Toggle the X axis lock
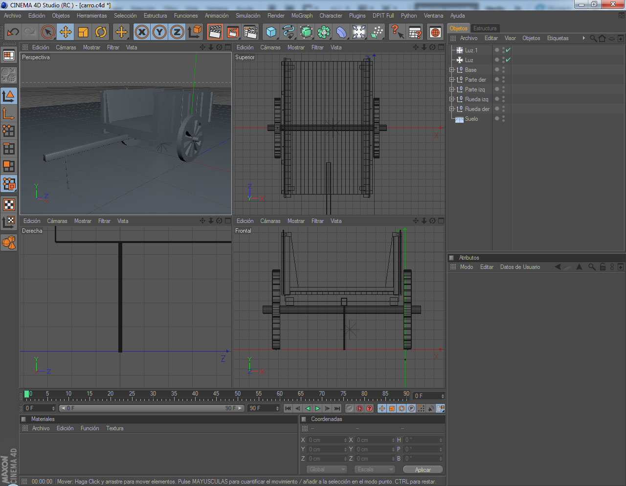 (x=142, y=32)
